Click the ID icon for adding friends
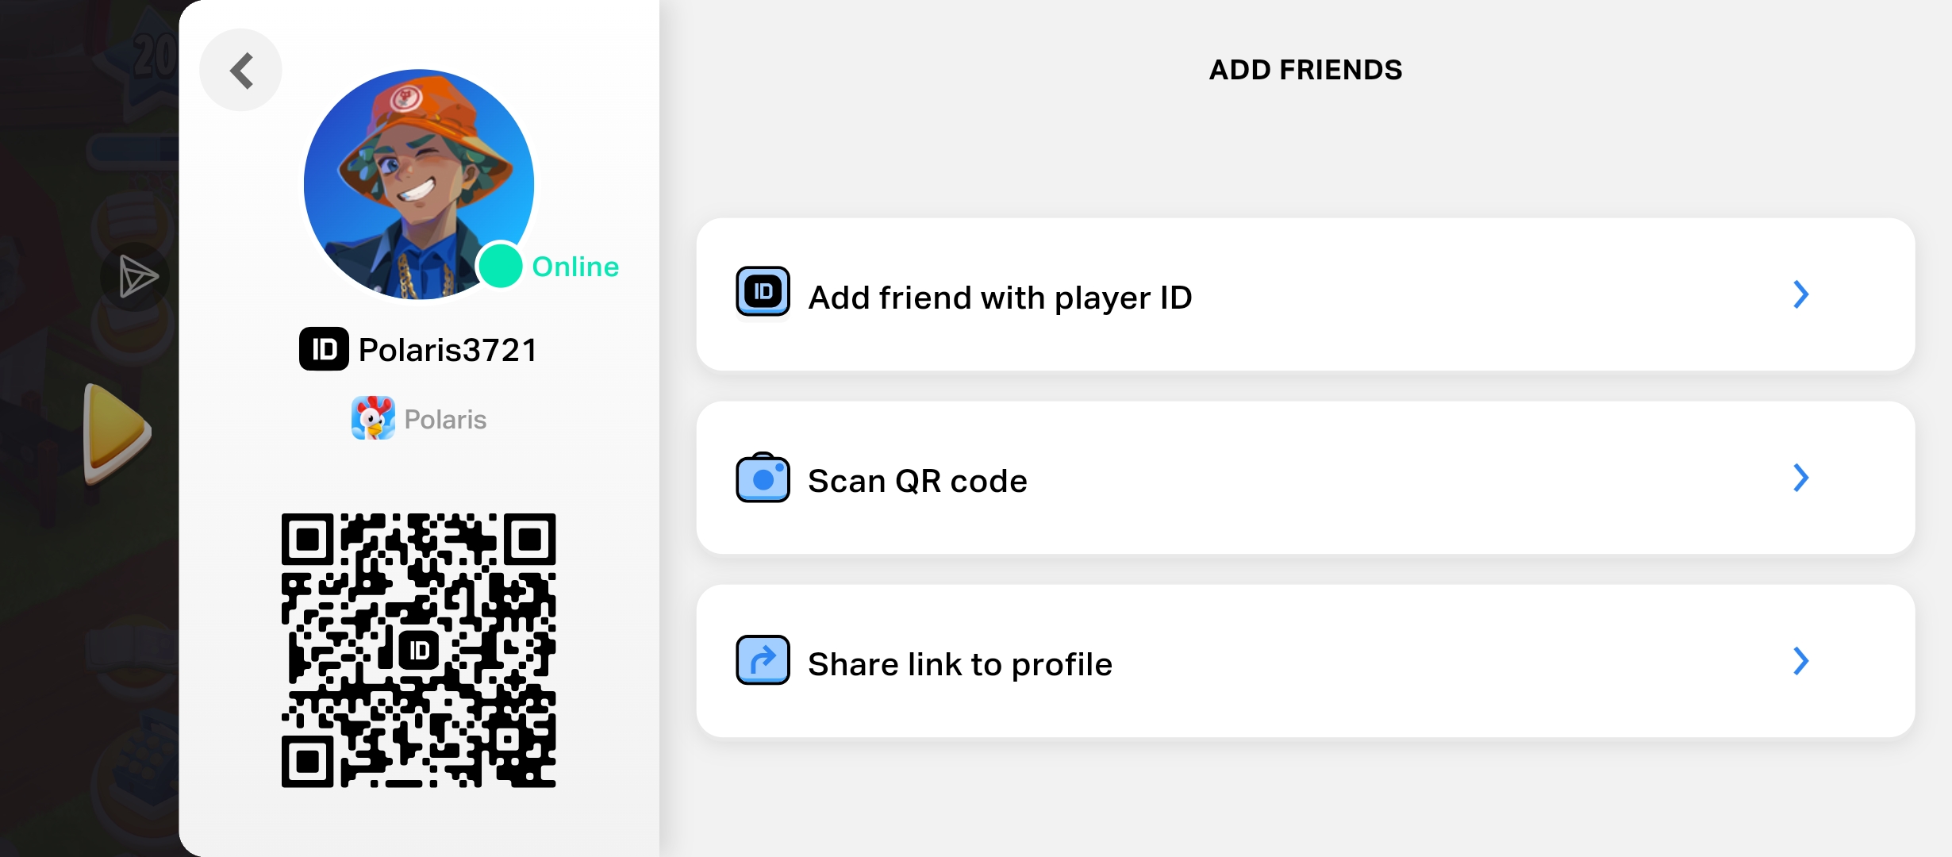 (x=763, y=292)
